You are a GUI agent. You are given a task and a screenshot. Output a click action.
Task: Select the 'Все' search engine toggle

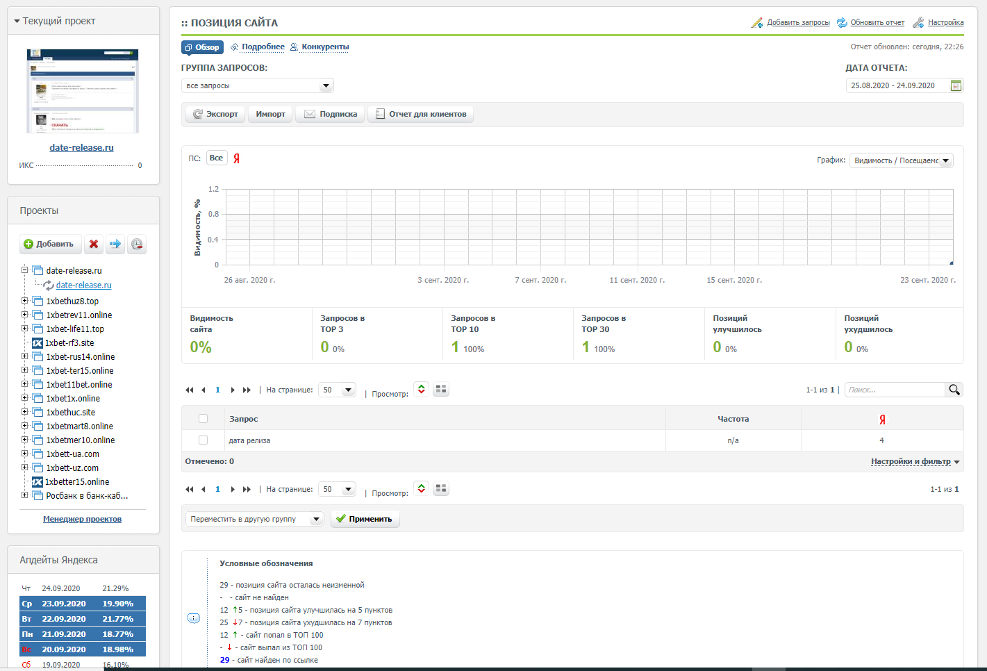click(x=216, y=158)
